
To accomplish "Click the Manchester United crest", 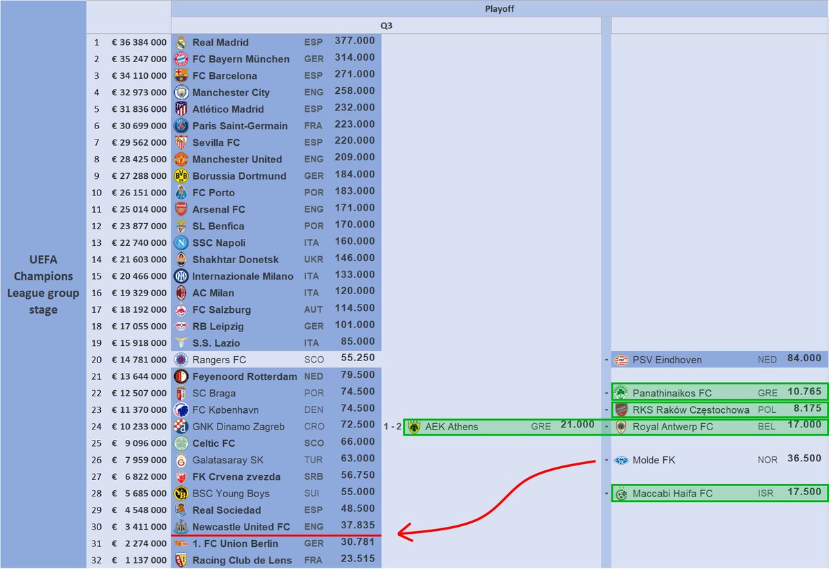I will [x=181, y=159].
